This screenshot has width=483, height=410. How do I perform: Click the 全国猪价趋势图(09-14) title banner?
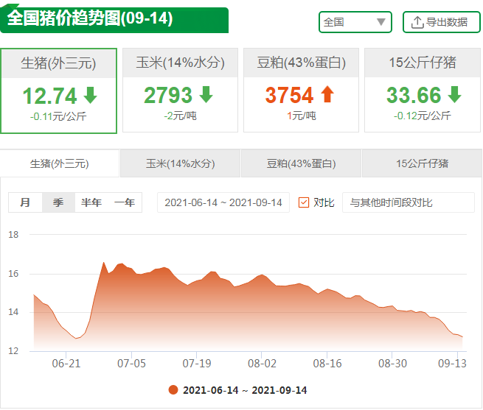coord(114,19)
